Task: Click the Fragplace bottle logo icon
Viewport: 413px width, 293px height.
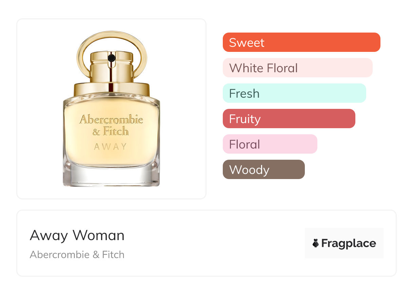Action: pos(316,243)
